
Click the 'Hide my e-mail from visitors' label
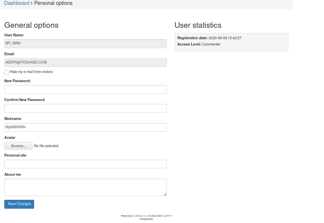click(31, 72)
